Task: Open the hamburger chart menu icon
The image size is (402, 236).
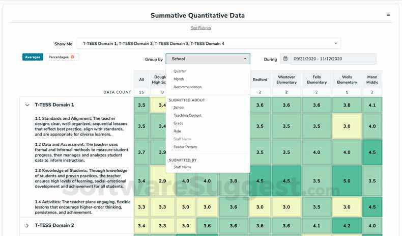Action: click(x=388, y=14)
